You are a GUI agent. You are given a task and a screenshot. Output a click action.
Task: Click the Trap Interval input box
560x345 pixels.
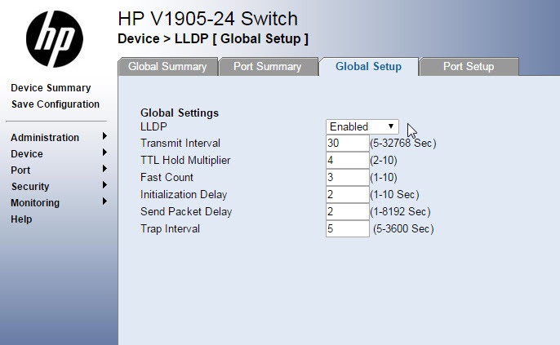point(348,228)
